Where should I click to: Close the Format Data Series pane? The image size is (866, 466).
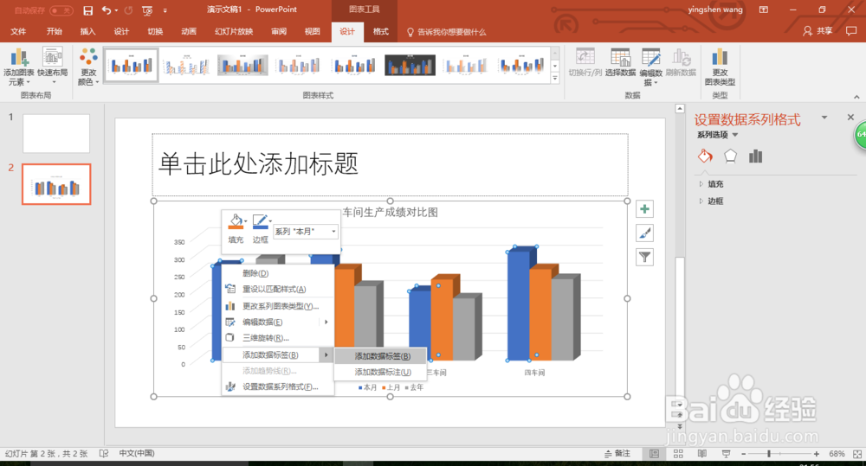850,117
